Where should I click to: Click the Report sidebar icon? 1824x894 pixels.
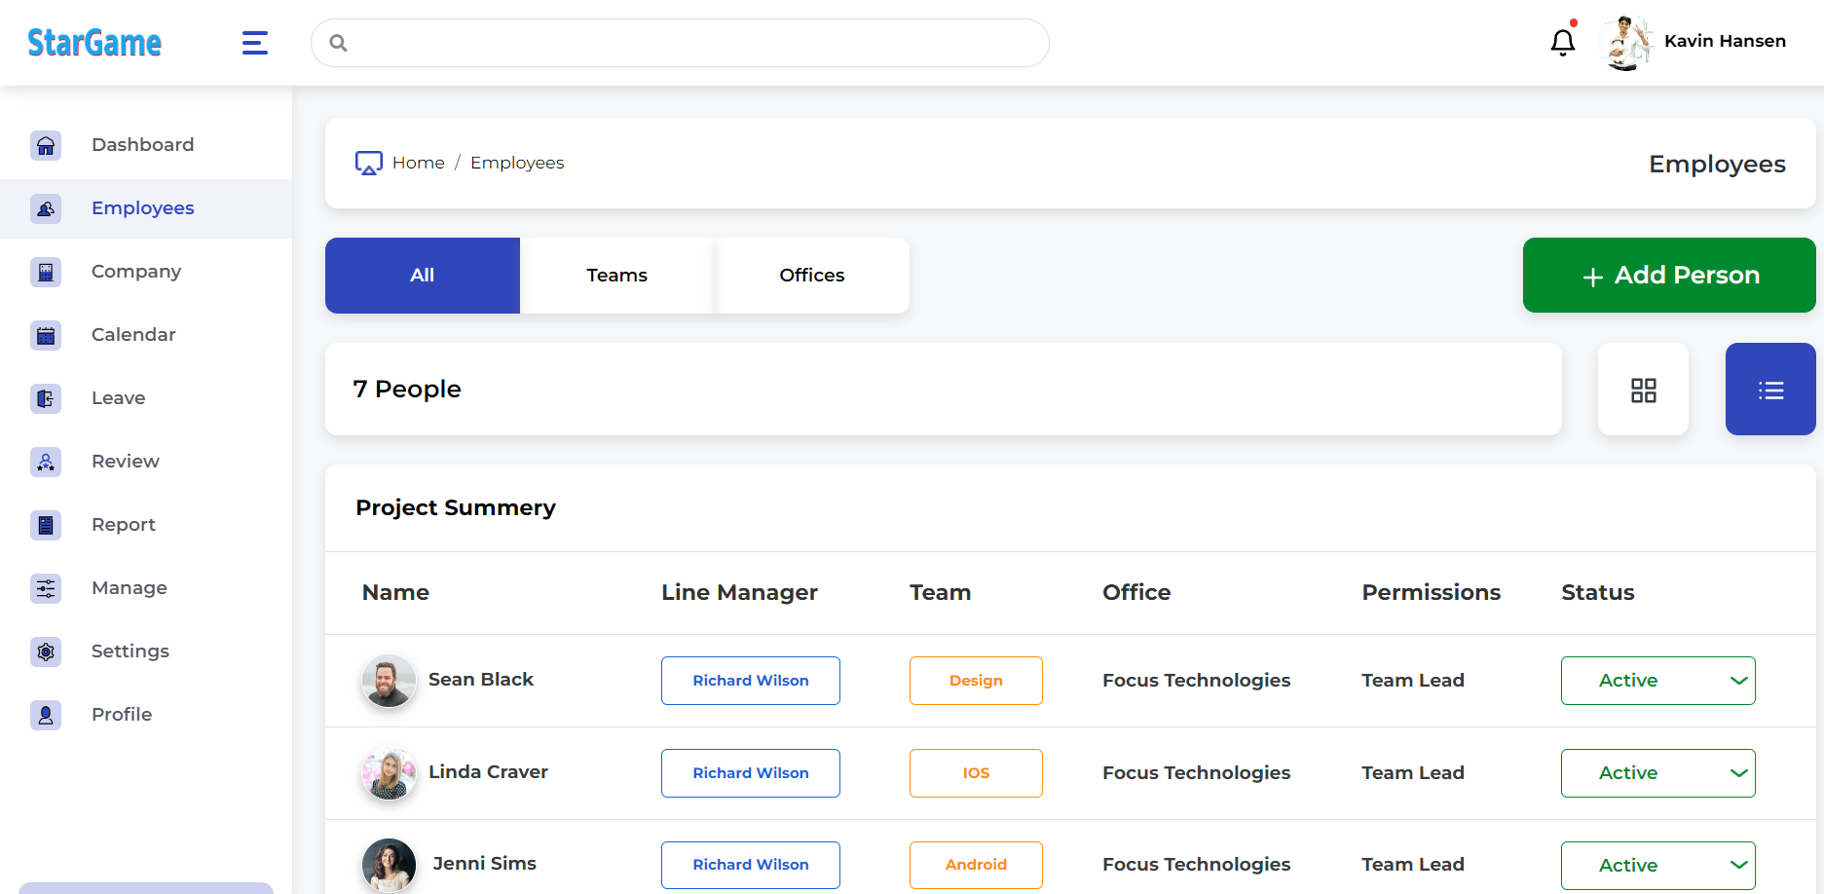point(46,525)
